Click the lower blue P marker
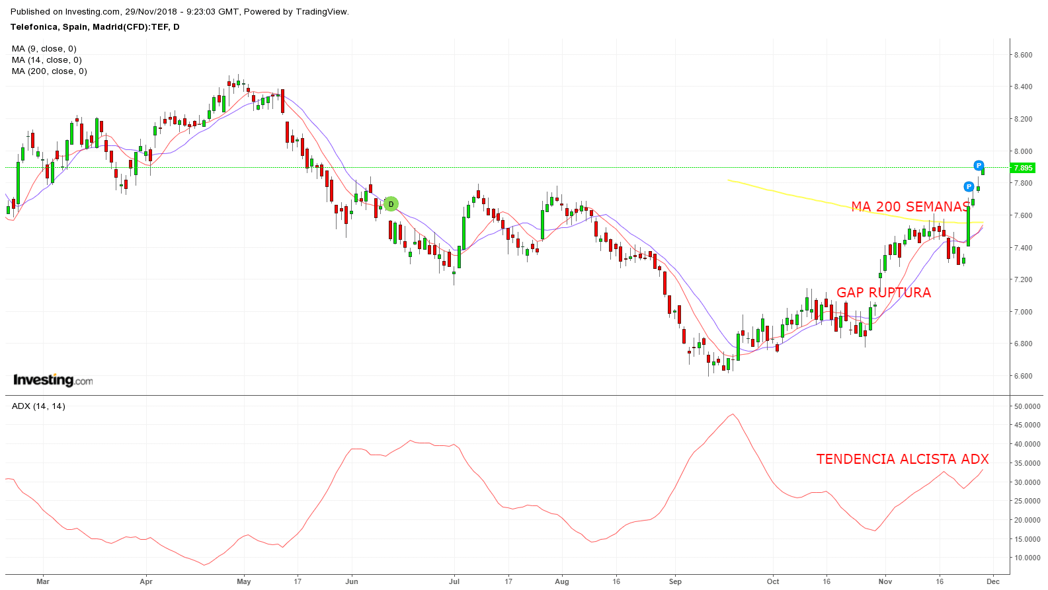 [x=969, y=187]
